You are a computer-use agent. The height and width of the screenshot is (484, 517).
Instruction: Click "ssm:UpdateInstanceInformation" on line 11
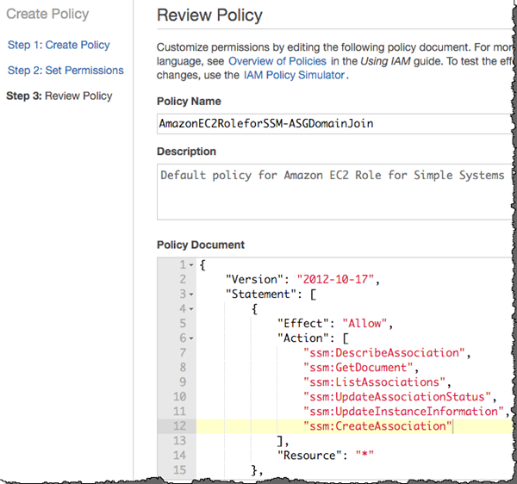[403, 412]
